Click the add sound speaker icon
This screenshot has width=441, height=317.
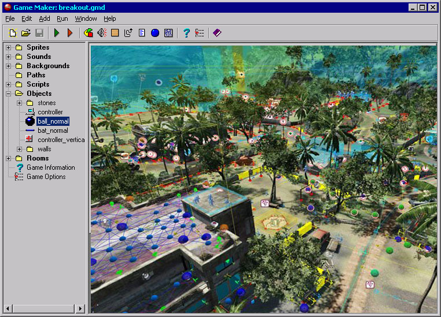point(101,33)
